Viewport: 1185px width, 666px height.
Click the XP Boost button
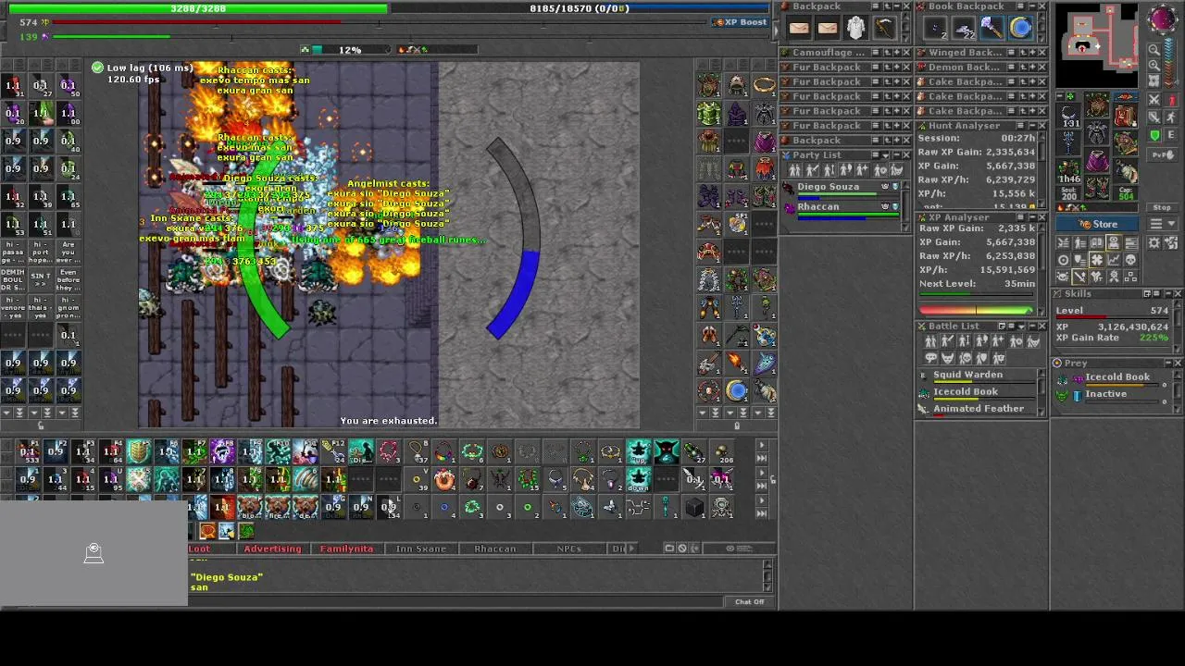point(741,22)
